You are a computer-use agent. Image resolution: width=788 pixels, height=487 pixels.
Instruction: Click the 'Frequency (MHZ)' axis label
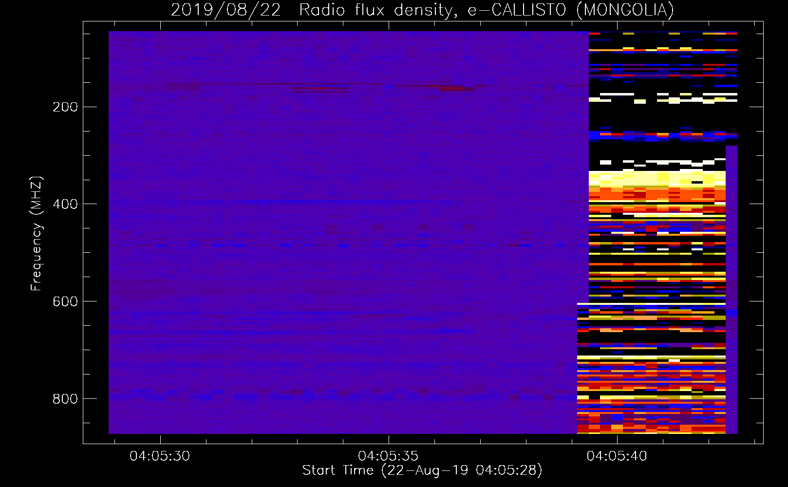click(x=37, y=233)
